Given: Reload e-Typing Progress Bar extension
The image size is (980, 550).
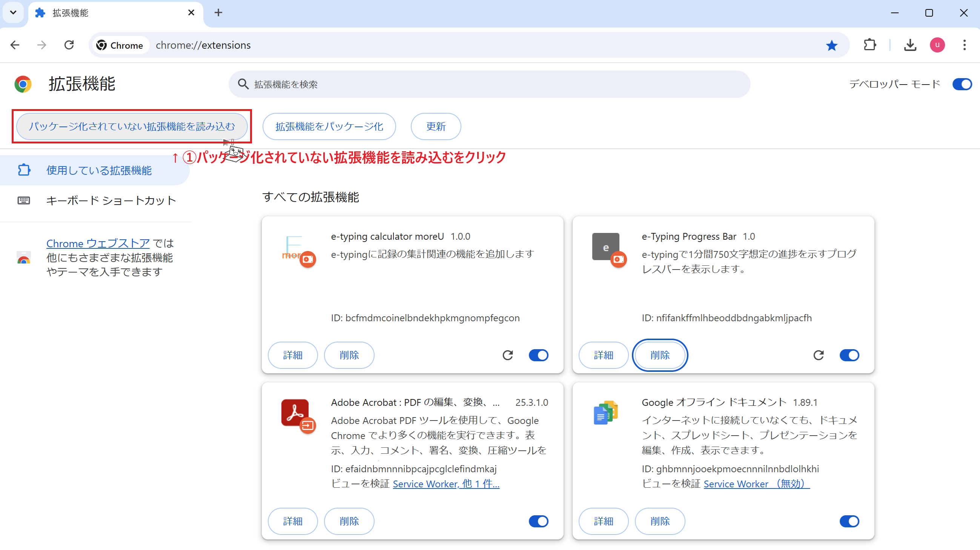Looking at the screenshot, I should (x=819, y=355).
